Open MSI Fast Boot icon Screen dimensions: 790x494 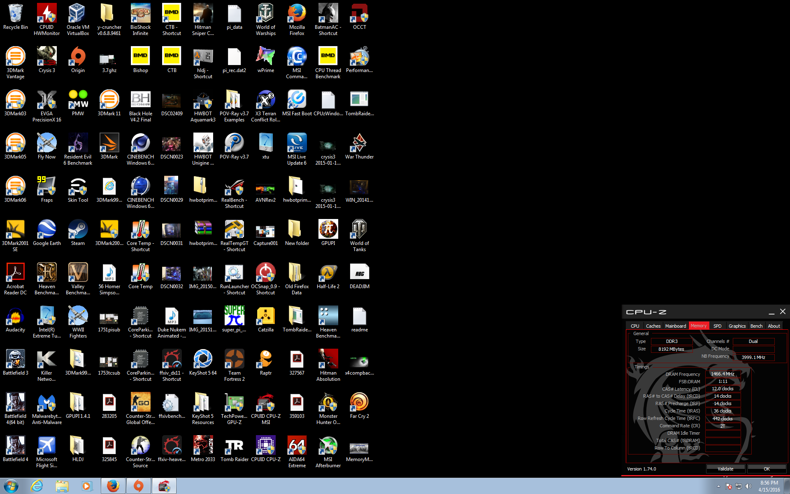pos(297,103)
